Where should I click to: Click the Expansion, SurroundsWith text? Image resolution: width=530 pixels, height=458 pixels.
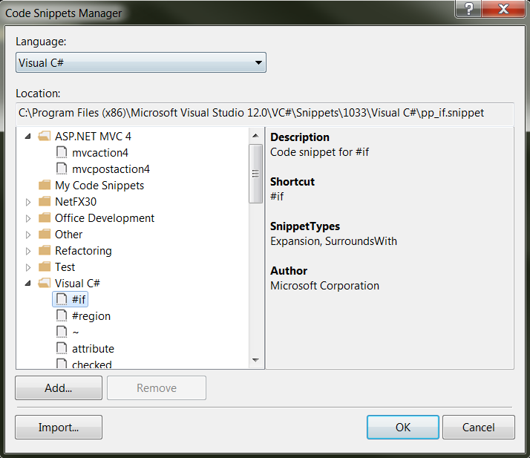tap(333, 241)
